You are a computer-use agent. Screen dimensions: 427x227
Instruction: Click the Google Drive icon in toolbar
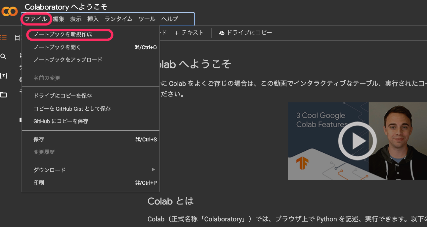tap(222, 33)
